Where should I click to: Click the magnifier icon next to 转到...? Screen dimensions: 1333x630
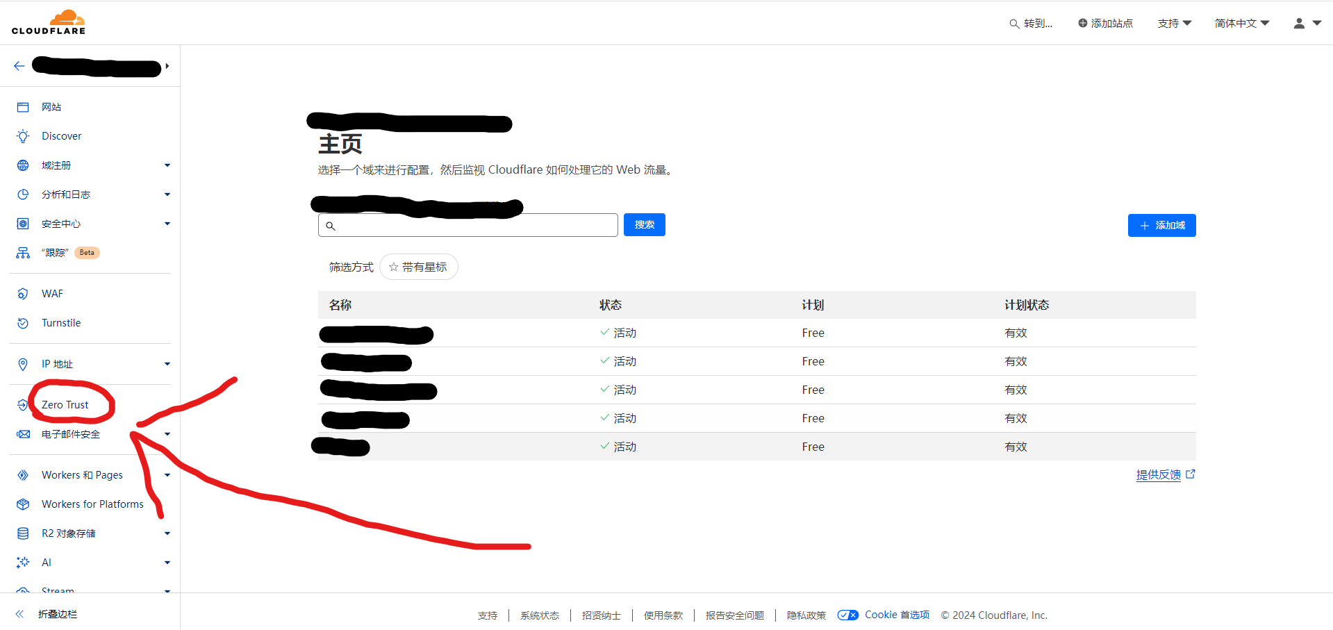1014,24
